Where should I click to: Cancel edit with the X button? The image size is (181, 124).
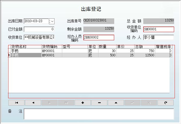pyautogui.click(x=149, y=103)
